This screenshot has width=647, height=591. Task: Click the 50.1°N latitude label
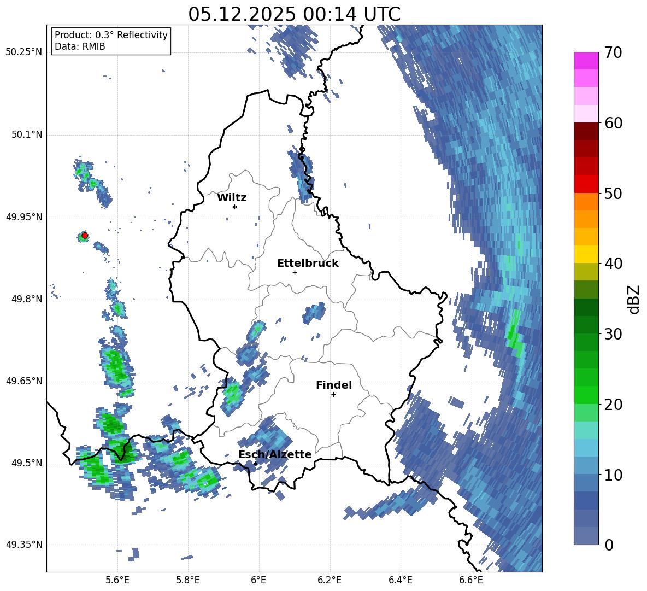(x=27, y=135)
